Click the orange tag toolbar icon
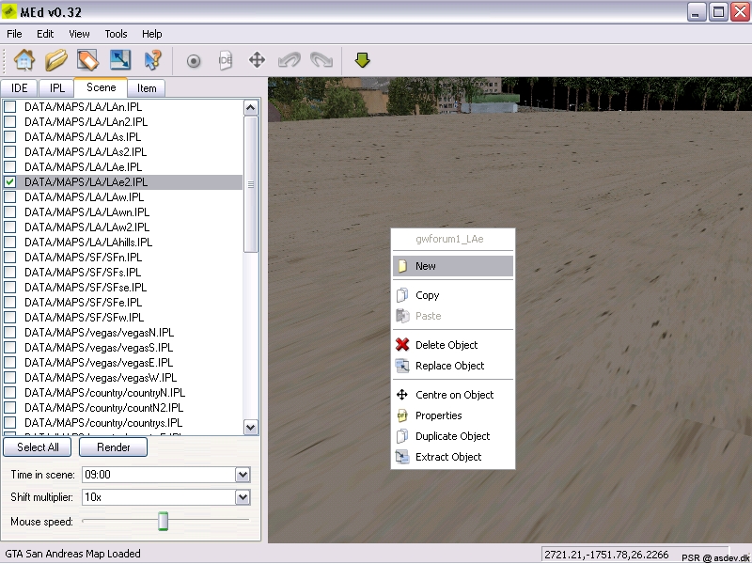This screenshot has height=564, width=752. [87, 60]
